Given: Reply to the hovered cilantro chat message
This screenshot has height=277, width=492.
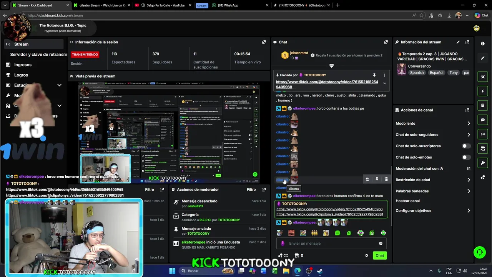Looking at the screenshot, I should click(367, 179).
